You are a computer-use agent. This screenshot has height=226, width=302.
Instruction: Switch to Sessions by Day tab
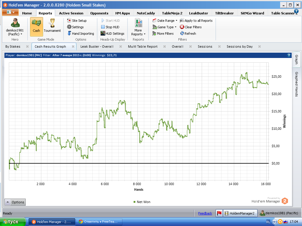coord(239,46)
